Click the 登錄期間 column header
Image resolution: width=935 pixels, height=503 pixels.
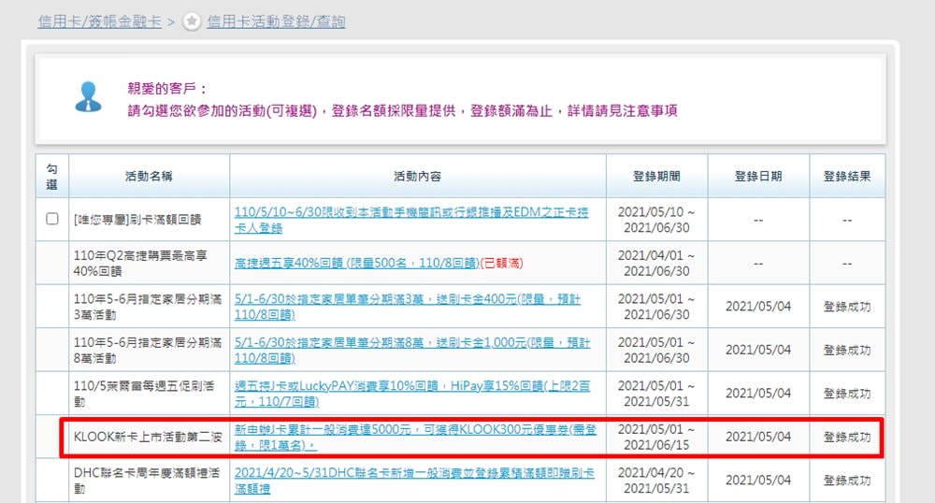(656, 176)
